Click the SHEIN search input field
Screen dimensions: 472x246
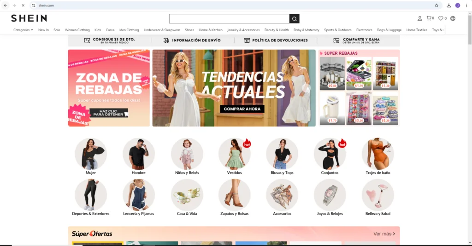(x=229, y=19)
